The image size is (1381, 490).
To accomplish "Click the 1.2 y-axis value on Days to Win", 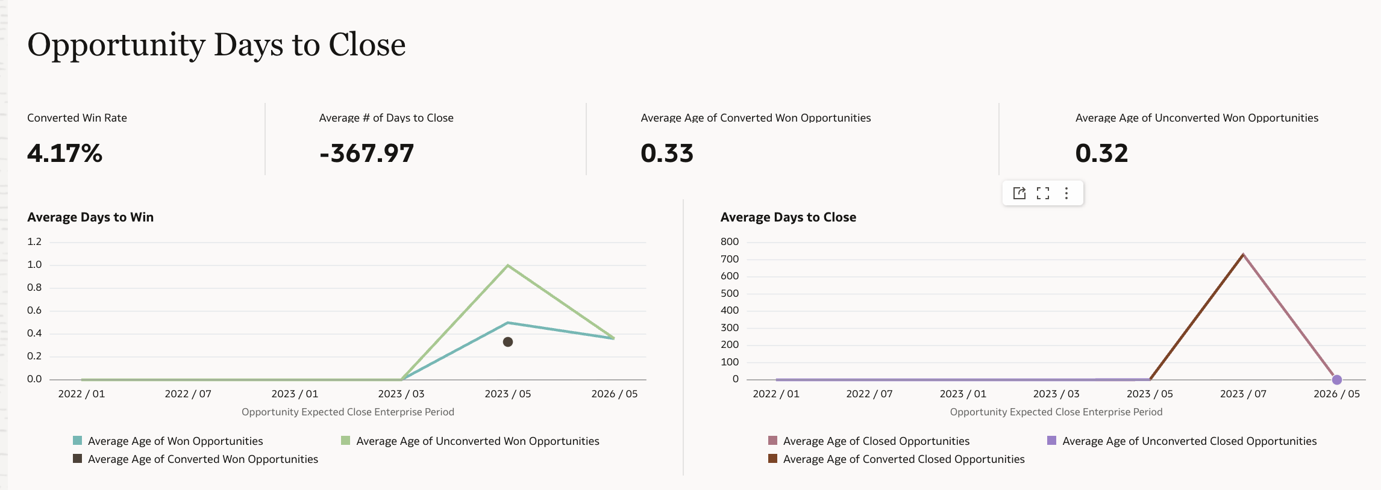I will point(34,241).
